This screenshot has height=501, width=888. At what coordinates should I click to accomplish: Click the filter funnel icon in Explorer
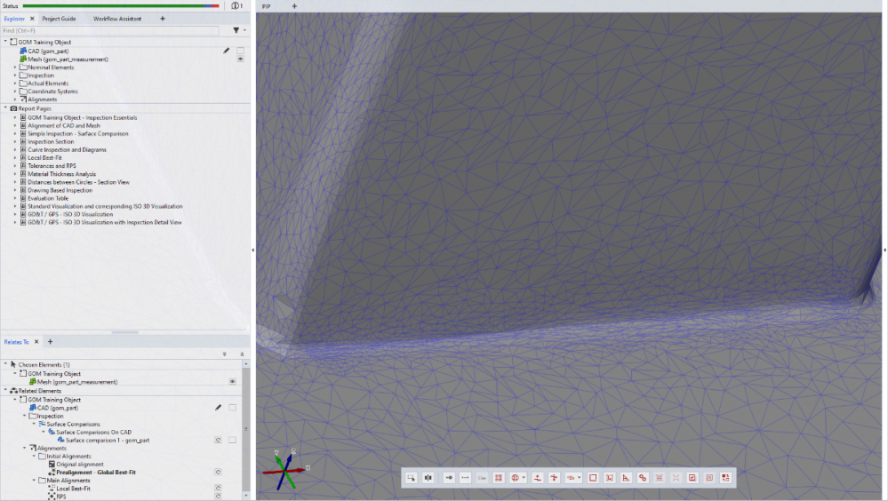click(x=236, y=30)
